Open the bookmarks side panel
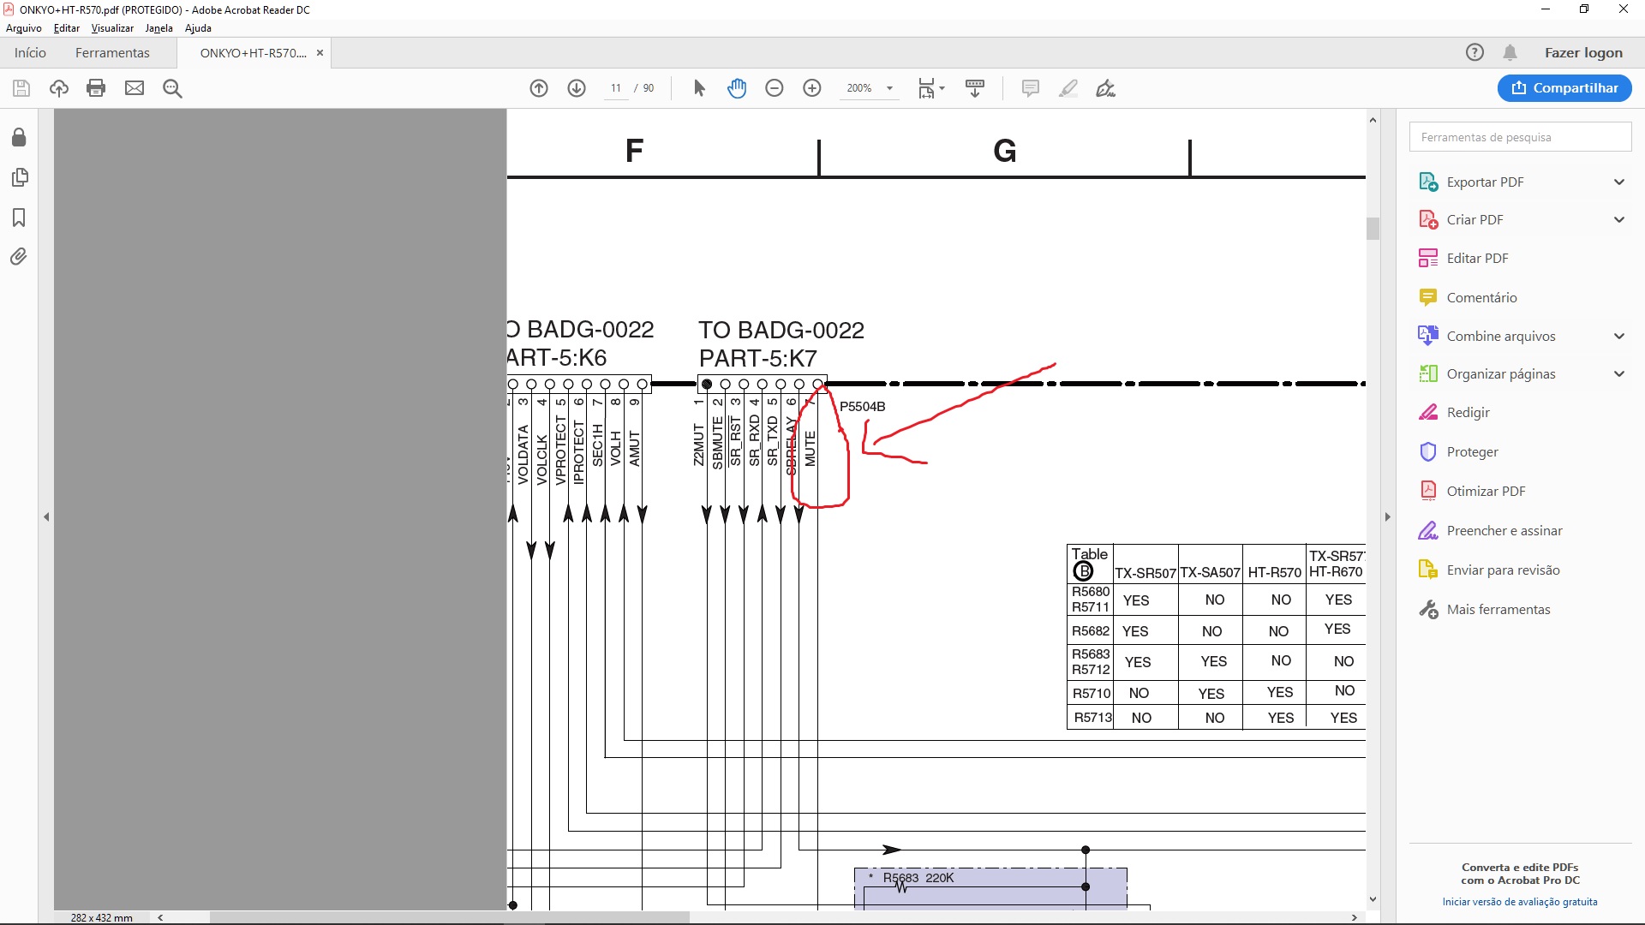 pos(19,218)
